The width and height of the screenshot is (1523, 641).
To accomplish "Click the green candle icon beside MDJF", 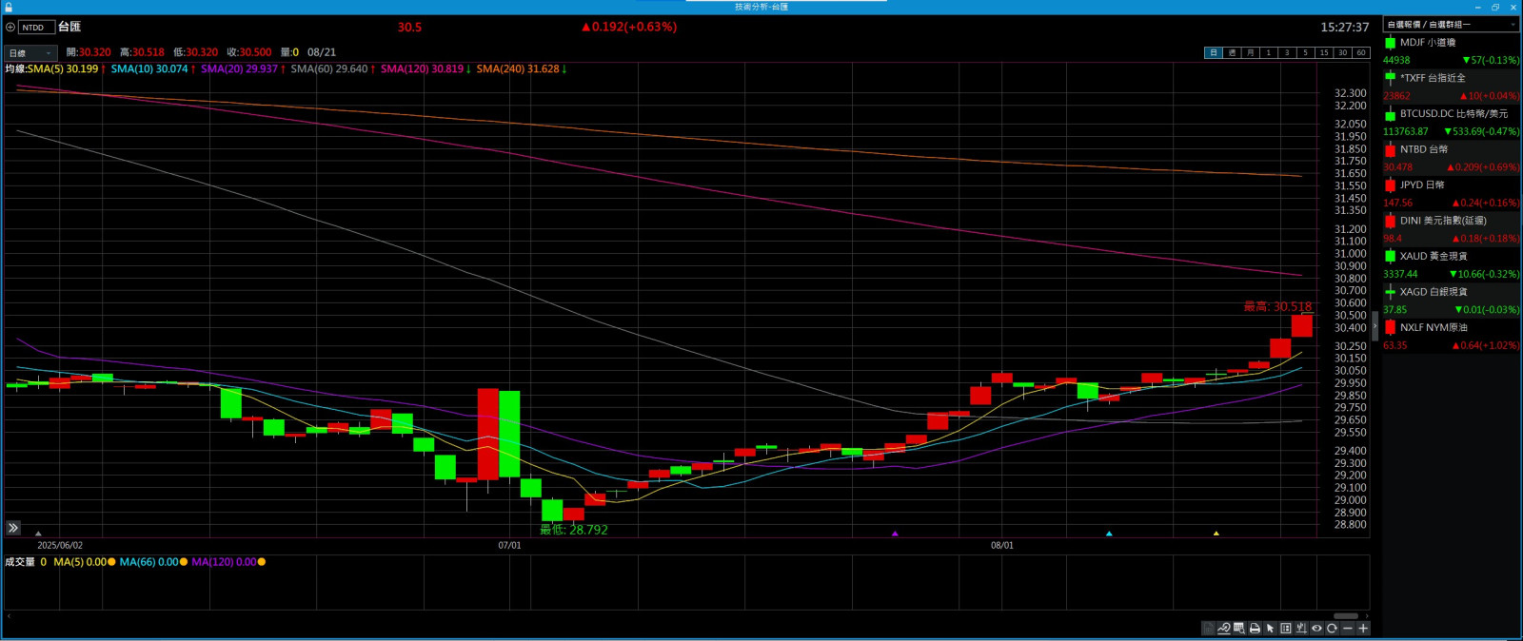I will tap(1390, 43).
